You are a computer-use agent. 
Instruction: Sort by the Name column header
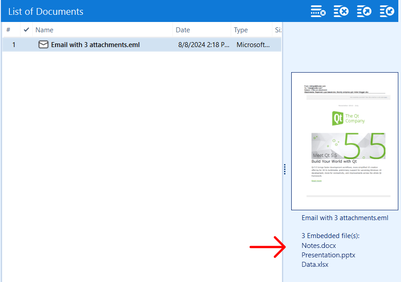pos(102,30)
